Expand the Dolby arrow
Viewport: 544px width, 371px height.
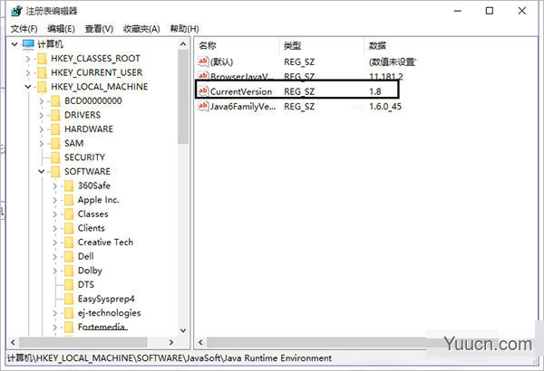click(54, 271)
